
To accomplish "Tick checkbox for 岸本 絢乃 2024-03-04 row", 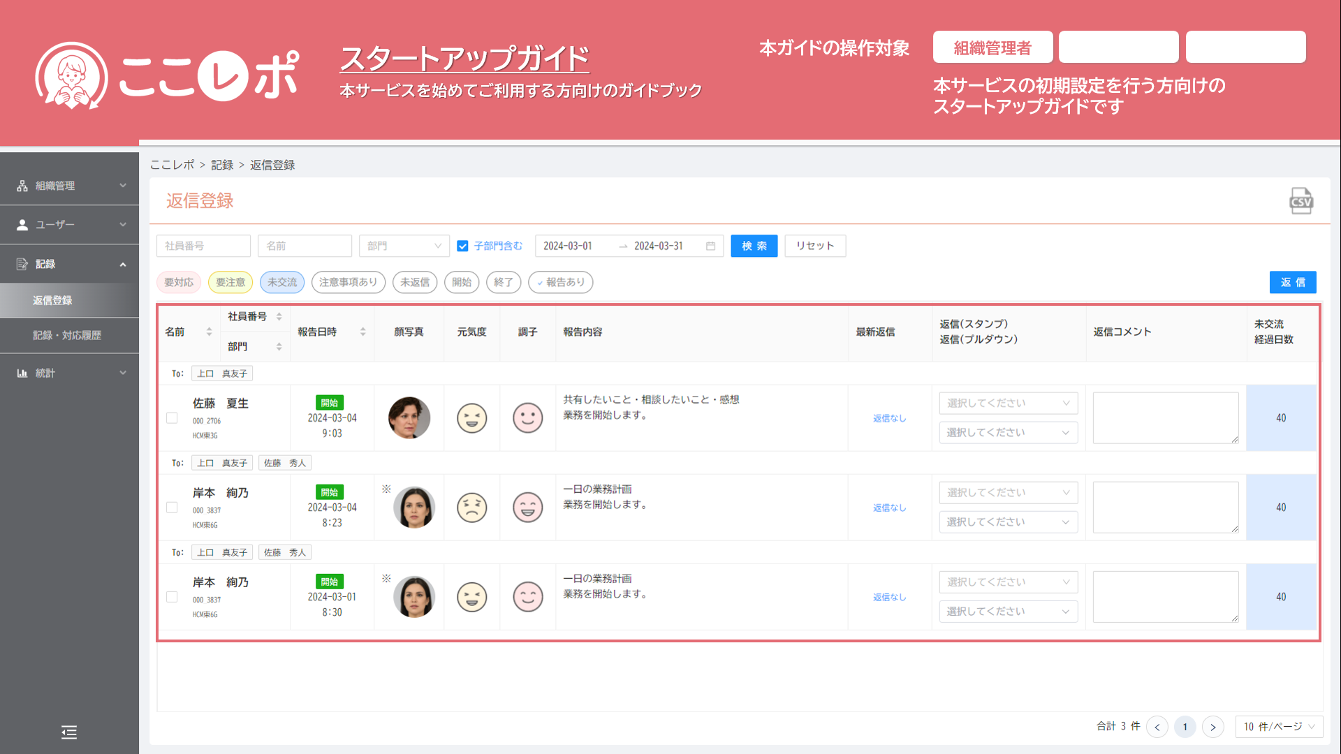I will tap(172, 507).
